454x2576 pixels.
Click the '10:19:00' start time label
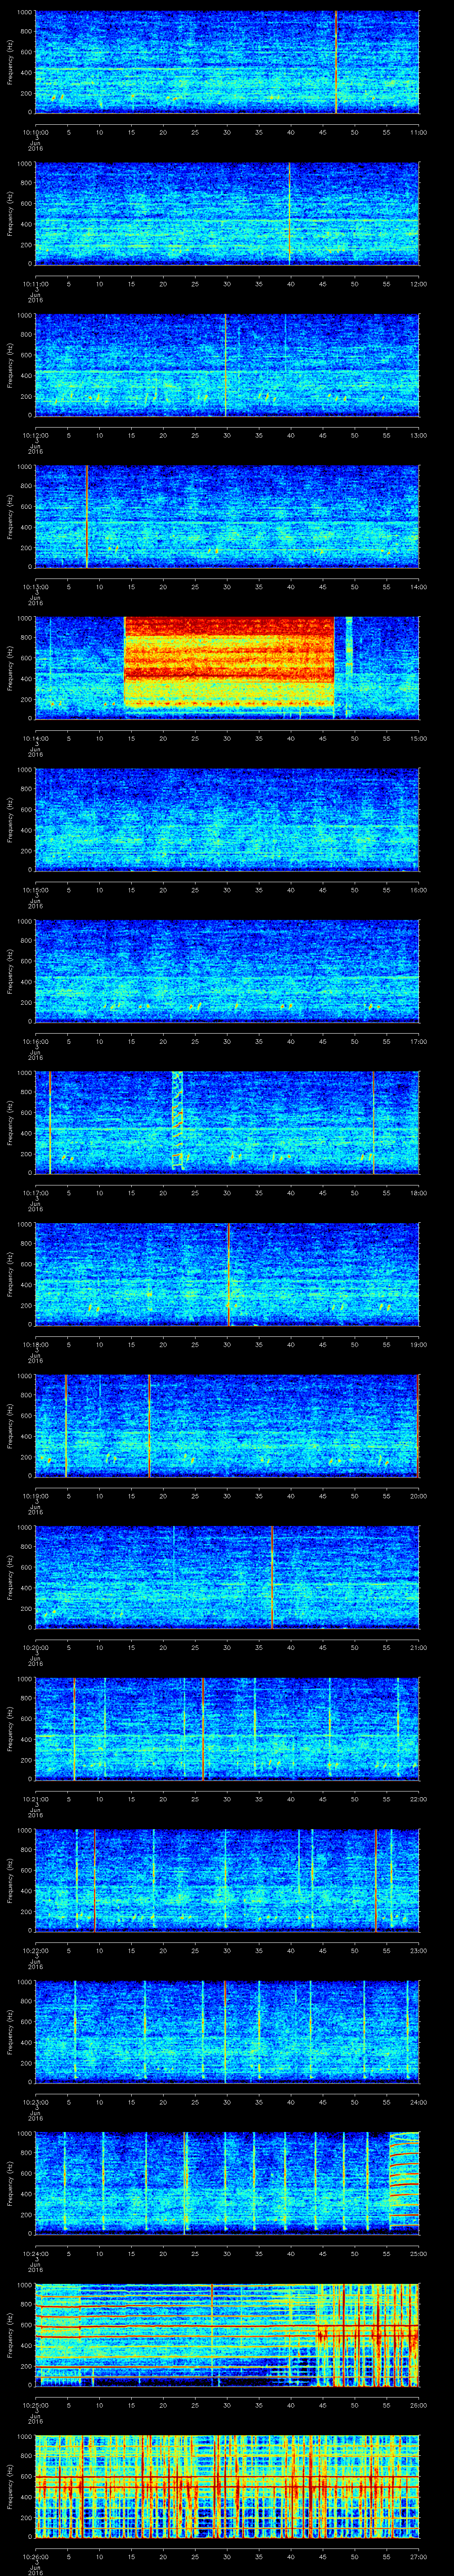point(36,1495)
